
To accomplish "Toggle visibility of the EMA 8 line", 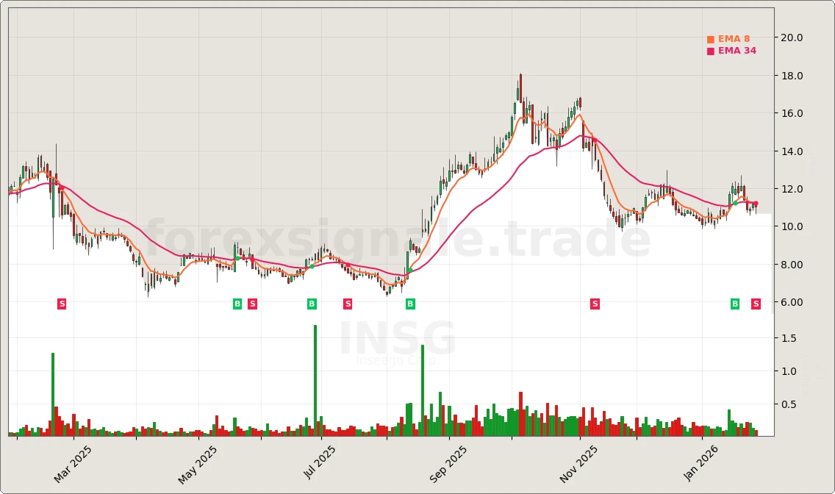I will click(x=734, y=37).
